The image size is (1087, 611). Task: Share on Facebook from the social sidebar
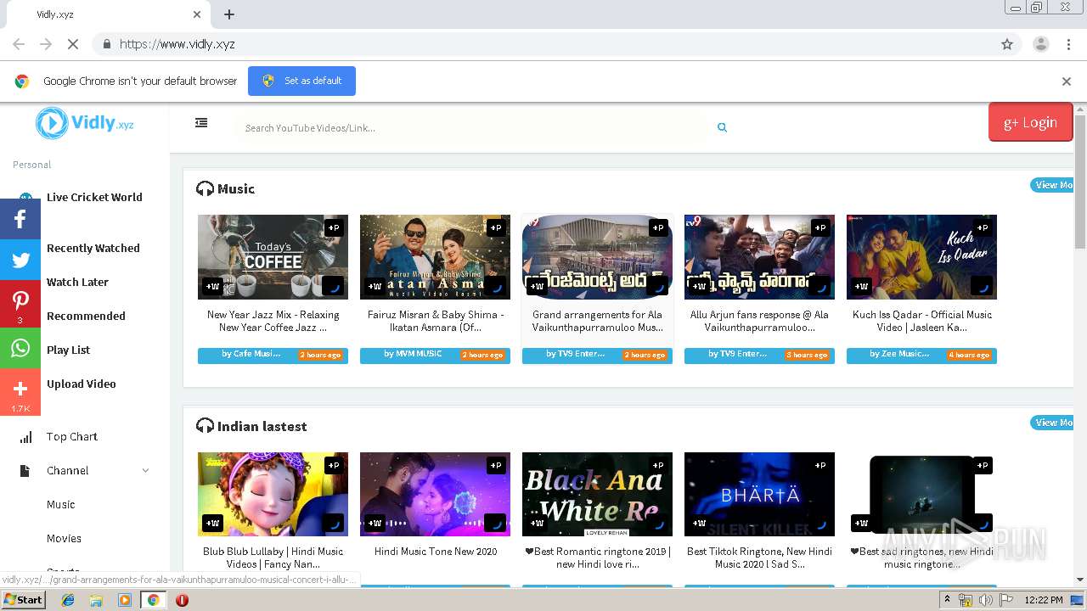(20, 219)
